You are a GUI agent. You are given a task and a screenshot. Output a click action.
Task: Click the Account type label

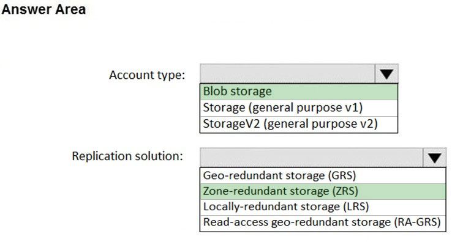click(x=147, y=75)
